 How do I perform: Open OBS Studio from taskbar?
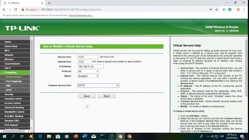[x=112, y=136]
